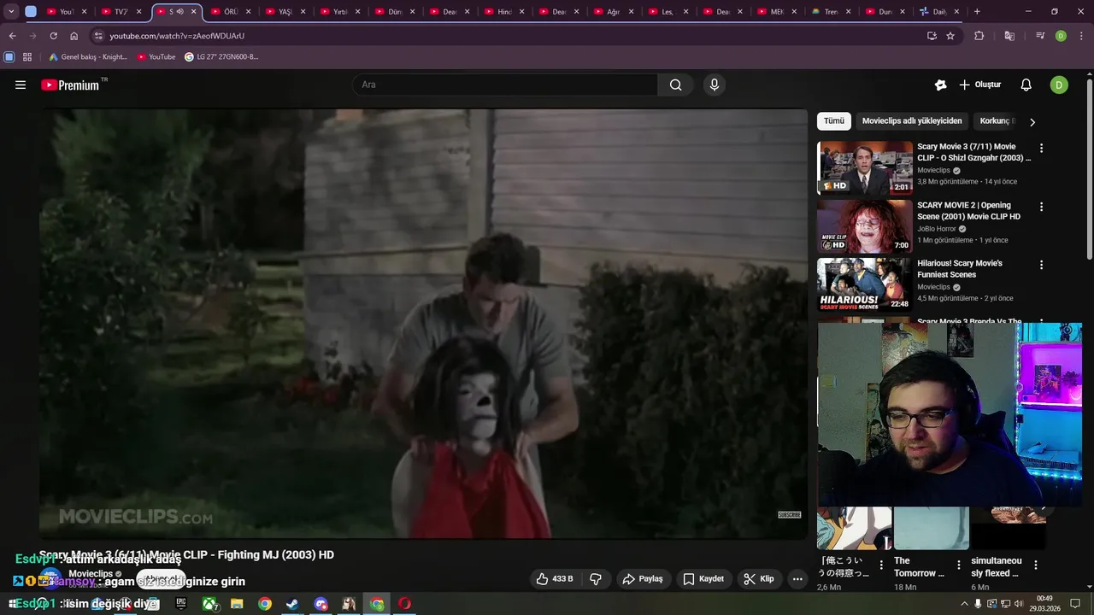Open the Chrome three-dot menu
Screen dimensions: 1094x615
coord(1081,36)
